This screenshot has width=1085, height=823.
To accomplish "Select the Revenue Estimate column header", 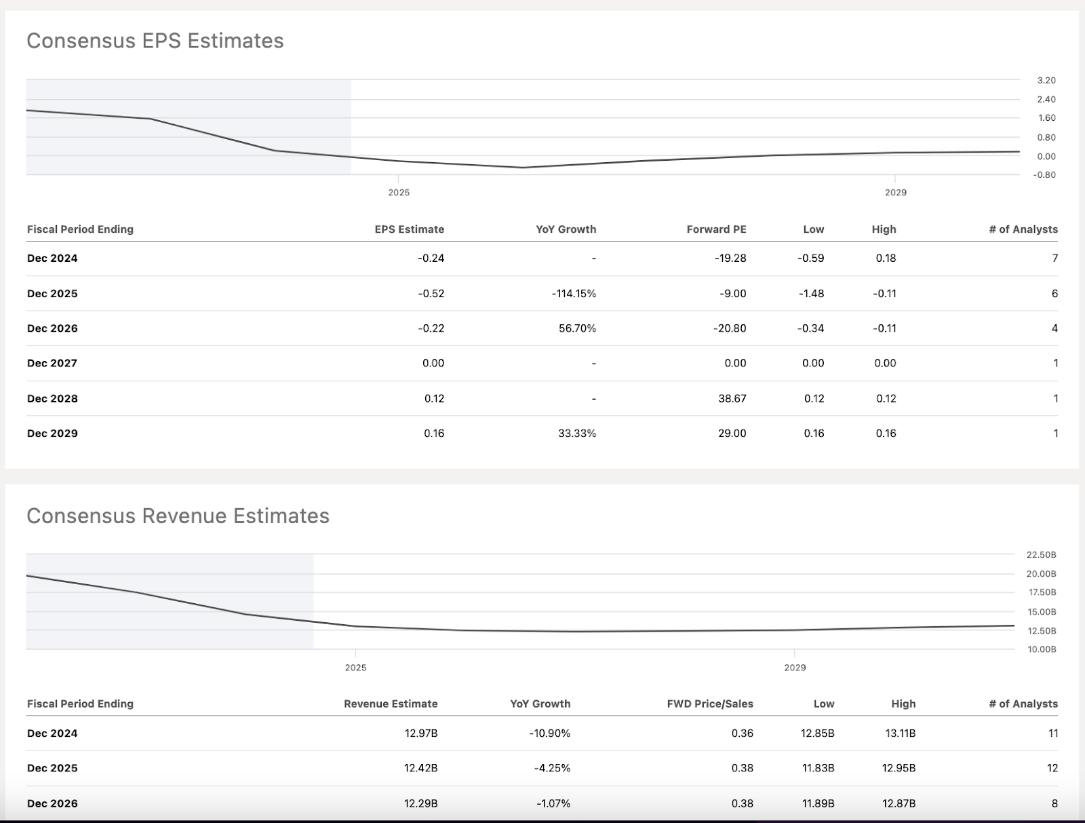I will tap(391, 704).
